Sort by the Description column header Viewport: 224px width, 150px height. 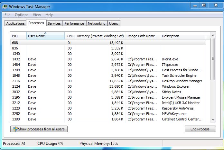[183, 36]
